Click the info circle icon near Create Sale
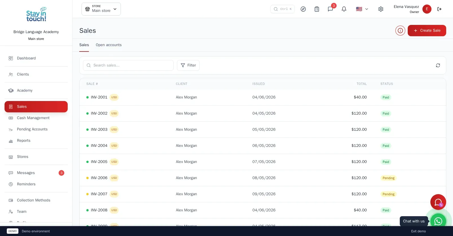 pos(400,31)
